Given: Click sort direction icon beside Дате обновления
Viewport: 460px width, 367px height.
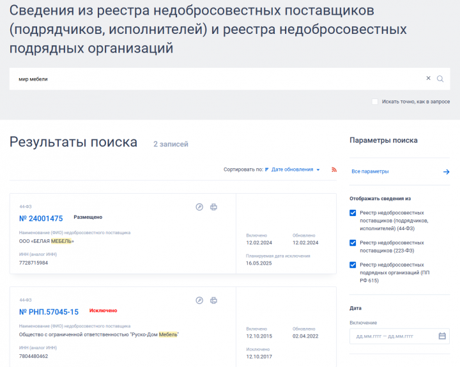Looking at the screenshot, I should tap(266, 169).
